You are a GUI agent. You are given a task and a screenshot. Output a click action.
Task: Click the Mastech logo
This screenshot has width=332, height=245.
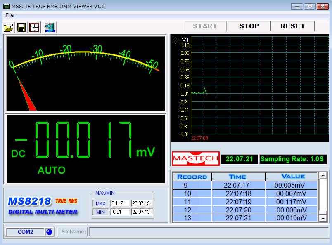click(x=196, y=158)
